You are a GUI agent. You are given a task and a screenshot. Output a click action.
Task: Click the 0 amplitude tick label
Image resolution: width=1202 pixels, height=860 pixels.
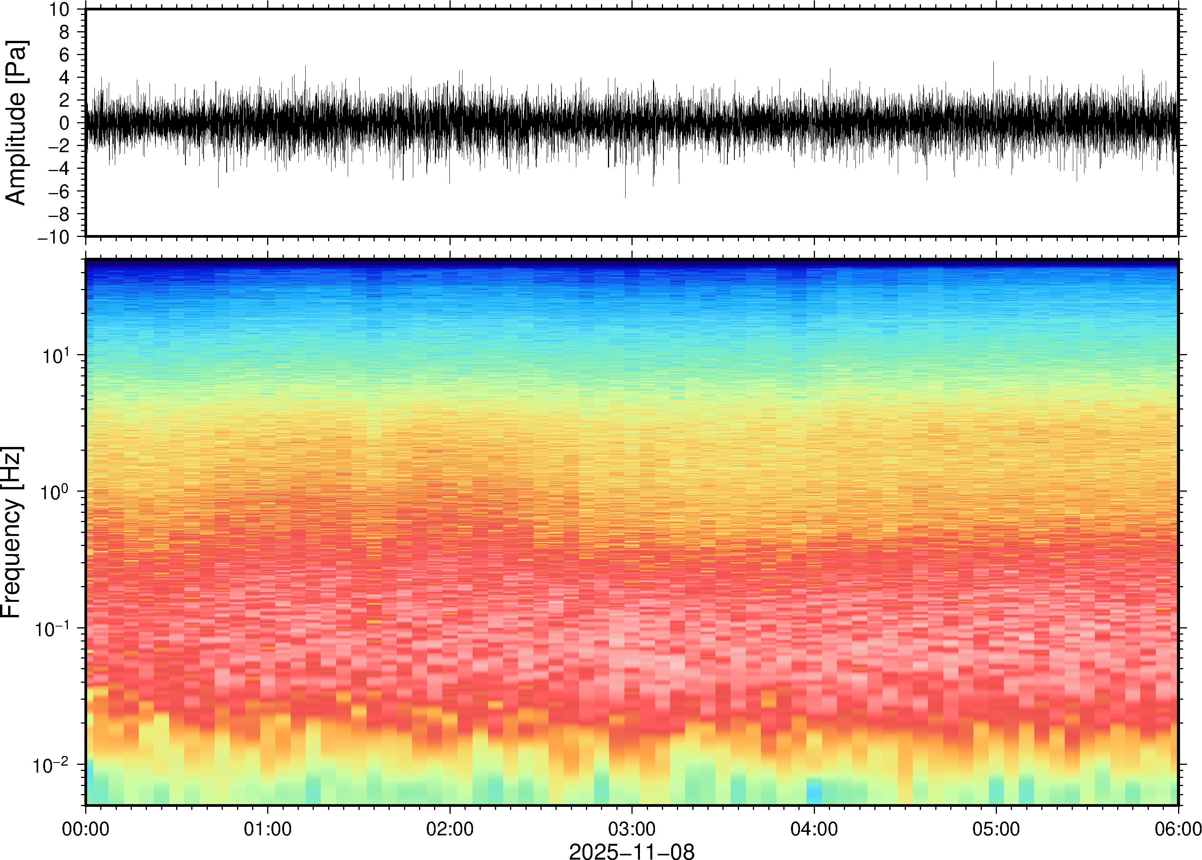65,123
